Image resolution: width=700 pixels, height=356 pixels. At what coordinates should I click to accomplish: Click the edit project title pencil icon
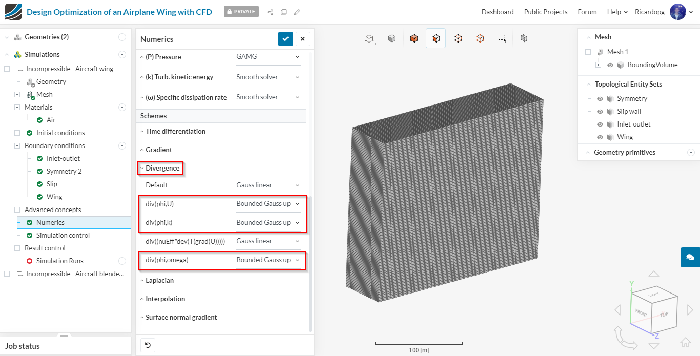[x=297, y=12]
